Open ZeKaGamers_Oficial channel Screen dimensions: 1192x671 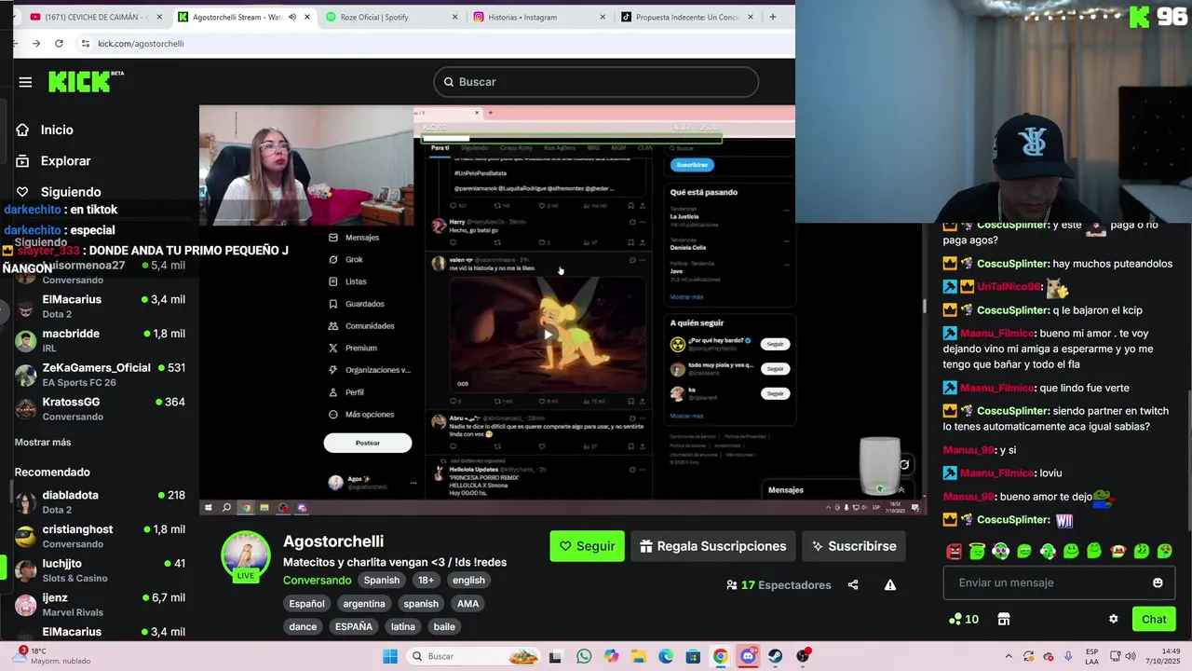click(100, 375)
